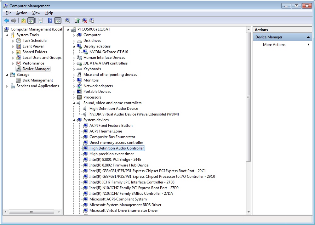Collapse the Display adapters category
The image size is (315, 225).
click(x=74, y=46)
